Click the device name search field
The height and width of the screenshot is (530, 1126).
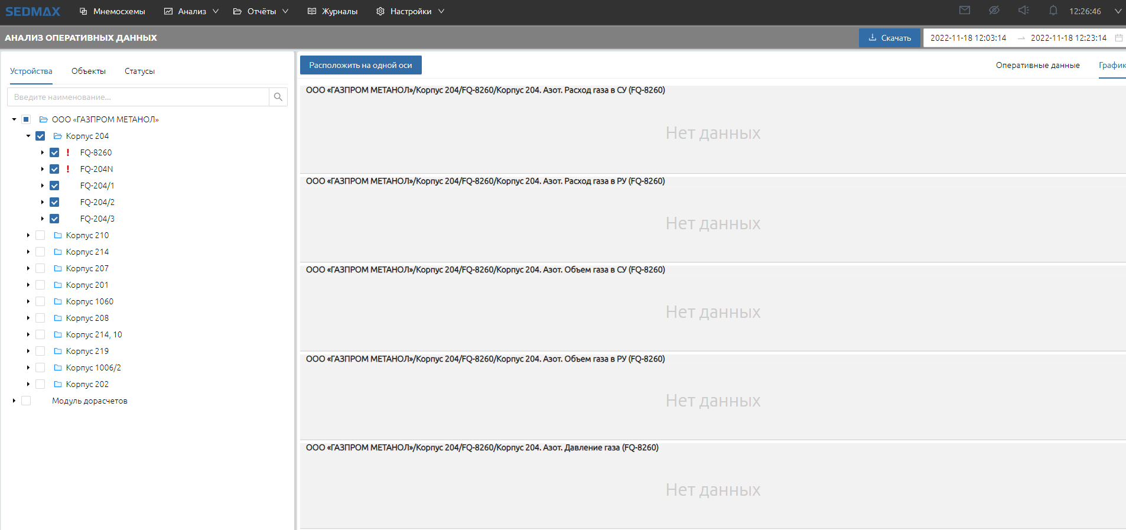138,97
